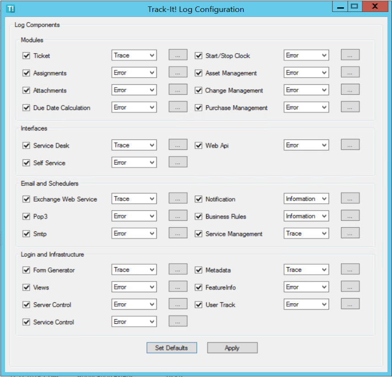Uncheck Service Management checkbox
392x377 pixels.
click(199, 234)
